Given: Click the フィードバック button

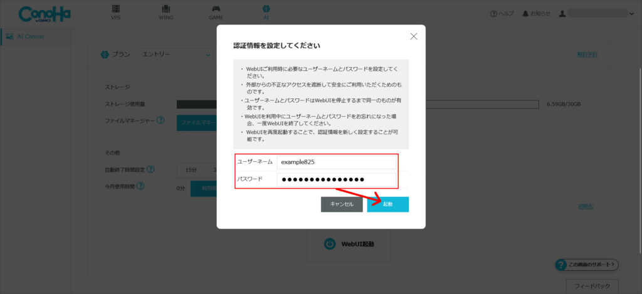Looking at the screenshot, I should (x=592, y=286).
